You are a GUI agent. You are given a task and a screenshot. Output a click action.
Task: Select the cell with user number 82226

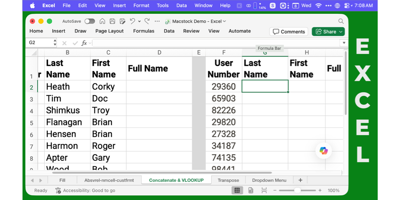click(x=224, y=110)
